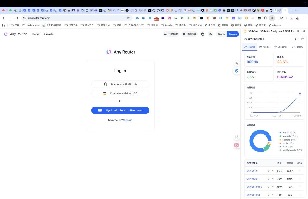Open the 学习做站 bookmarks folder

click(x=195, y=25)
